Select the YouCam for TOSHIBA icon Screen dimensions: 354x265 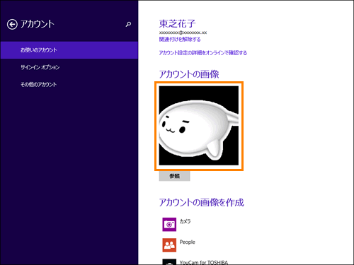[x=169, y=261]
